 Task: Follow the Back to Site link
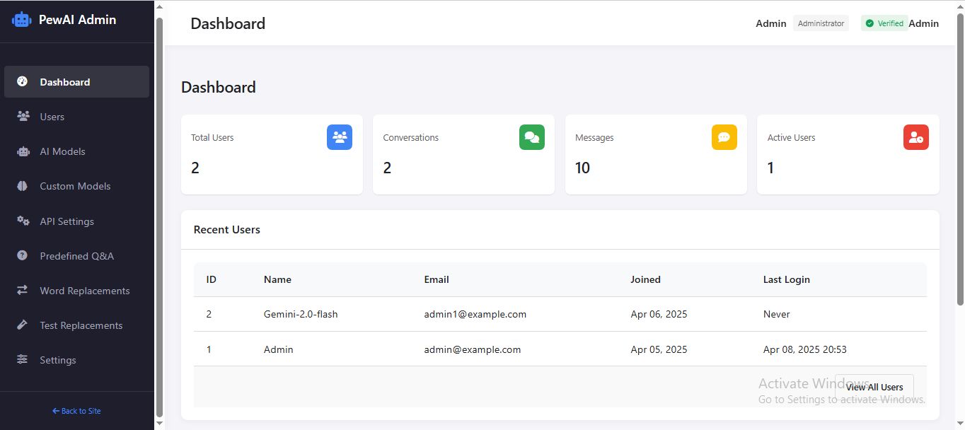[76, 411]
